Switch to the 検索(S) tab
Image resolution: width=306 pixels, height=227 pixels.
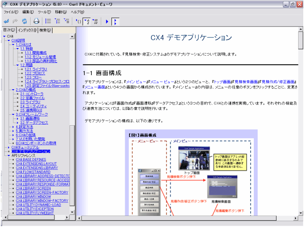point(45,30)
